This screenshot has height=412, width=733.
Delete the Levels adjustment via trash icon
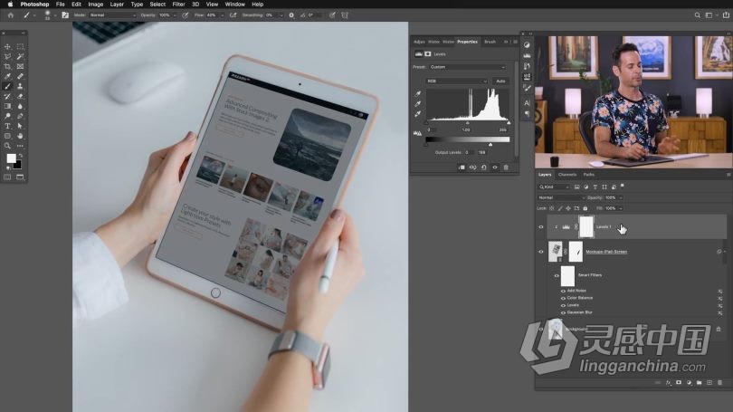tap(506, 168)
